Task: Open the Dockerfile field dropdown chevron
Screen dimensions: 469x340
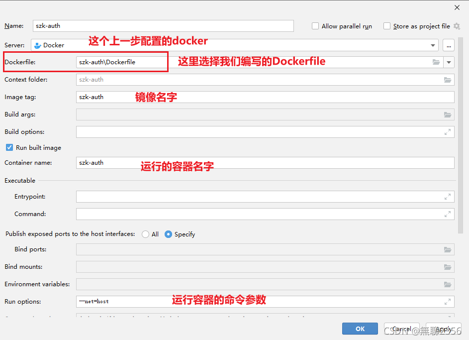Action: [x=449, y=62]
